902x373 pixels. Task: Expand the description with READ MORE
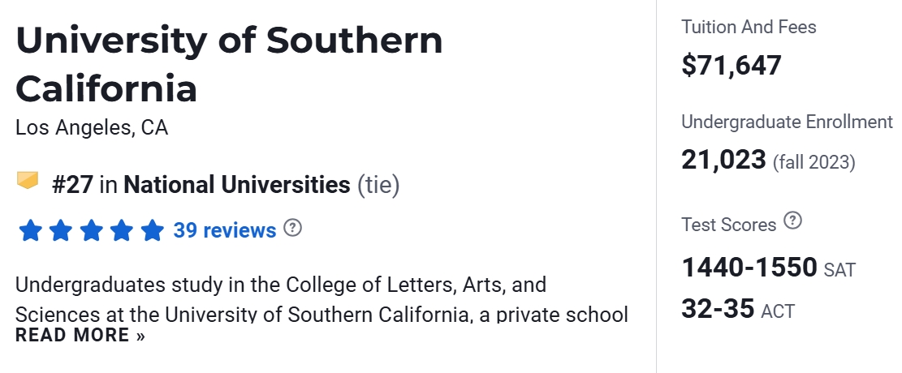[x=80, y=336]
